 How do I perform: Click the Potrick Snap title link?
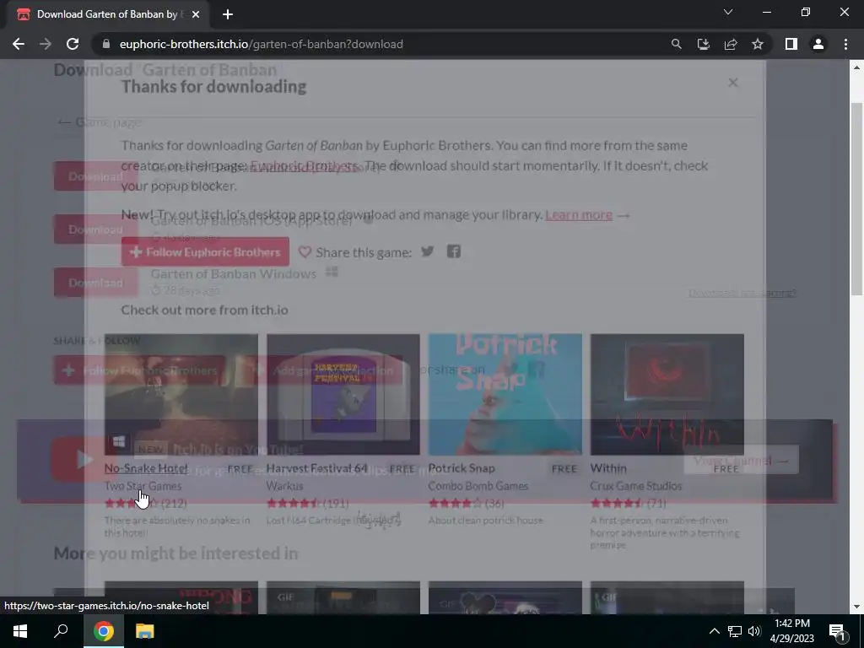coord(462,468)
